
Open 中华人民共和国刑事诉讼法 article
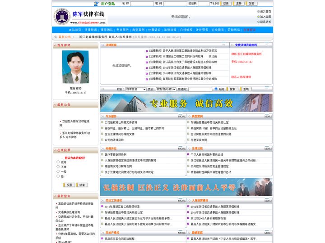[x=207, y=154]
